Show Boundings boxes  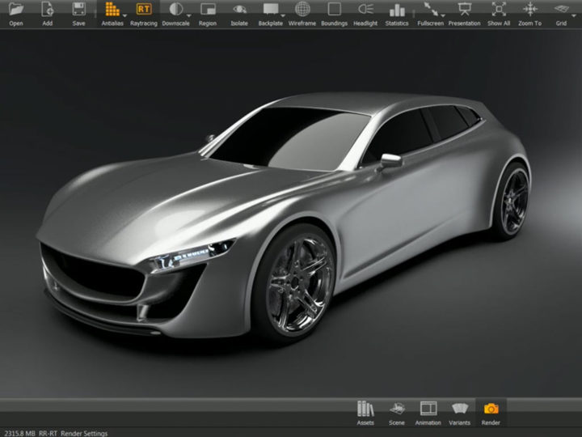334,14
